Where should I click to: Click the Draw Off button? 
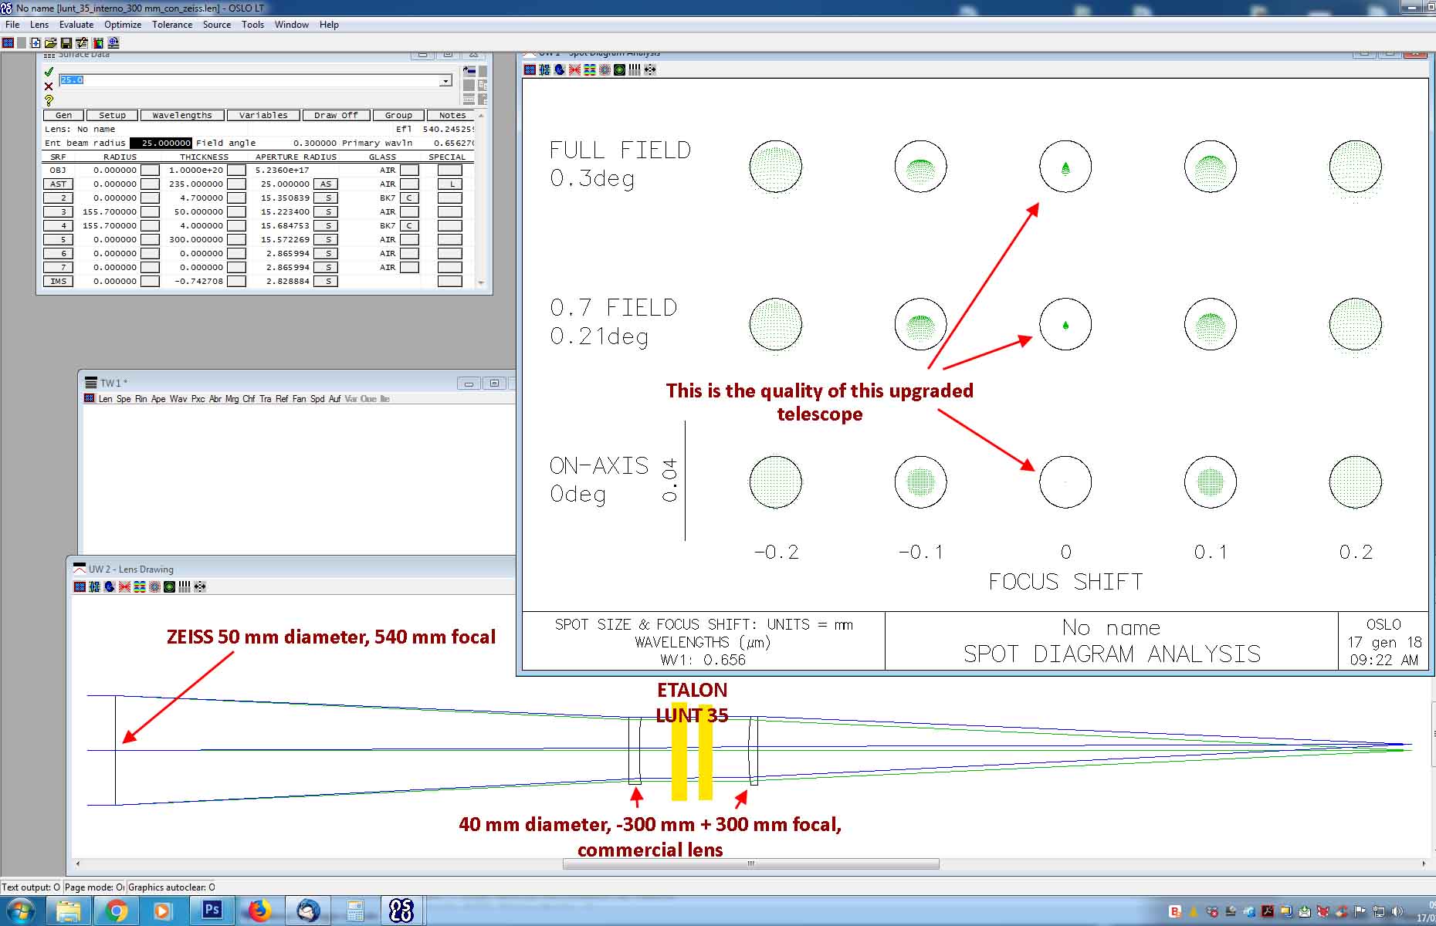pos(336,115)
